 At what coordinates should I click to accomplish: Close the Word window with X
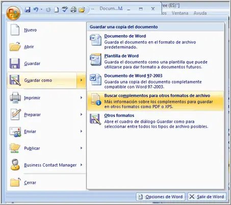(153, 9)
